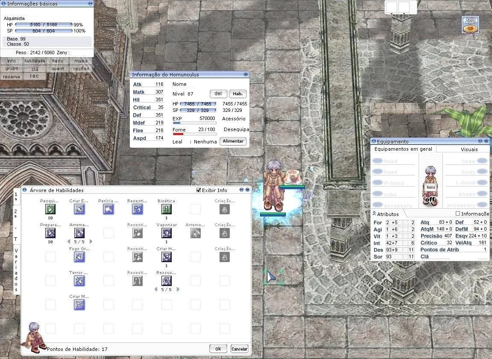Increase the Arremessar skill level with right arrow
Screen dimensions: 492x359
pos(91,242)
